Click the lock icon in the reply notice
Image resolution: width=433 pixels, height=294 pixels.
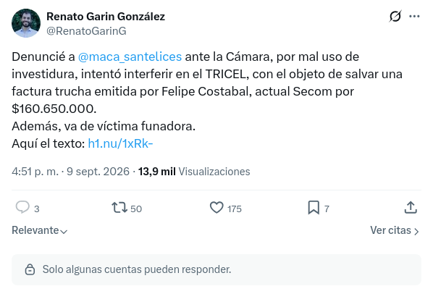pyautogui.click(x=30, y=269)
